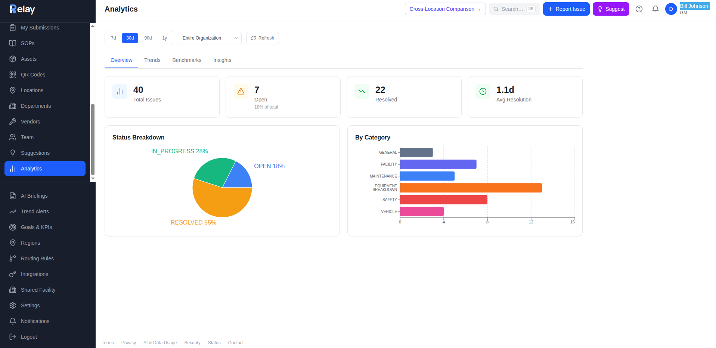
Task: Click the sidebar scrollbar down arrow
Action: tap(93, 179)
